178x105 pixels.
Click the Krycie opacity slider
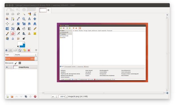[x=20, y=59]
